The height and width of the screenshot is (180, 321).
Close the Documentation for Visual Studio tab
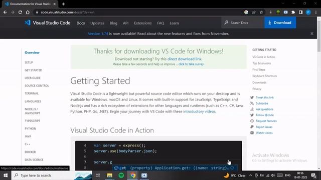[55, 4]
